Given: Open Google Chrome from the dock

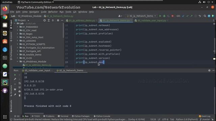Looking at the screenshot, I should (x=5, y=17).
